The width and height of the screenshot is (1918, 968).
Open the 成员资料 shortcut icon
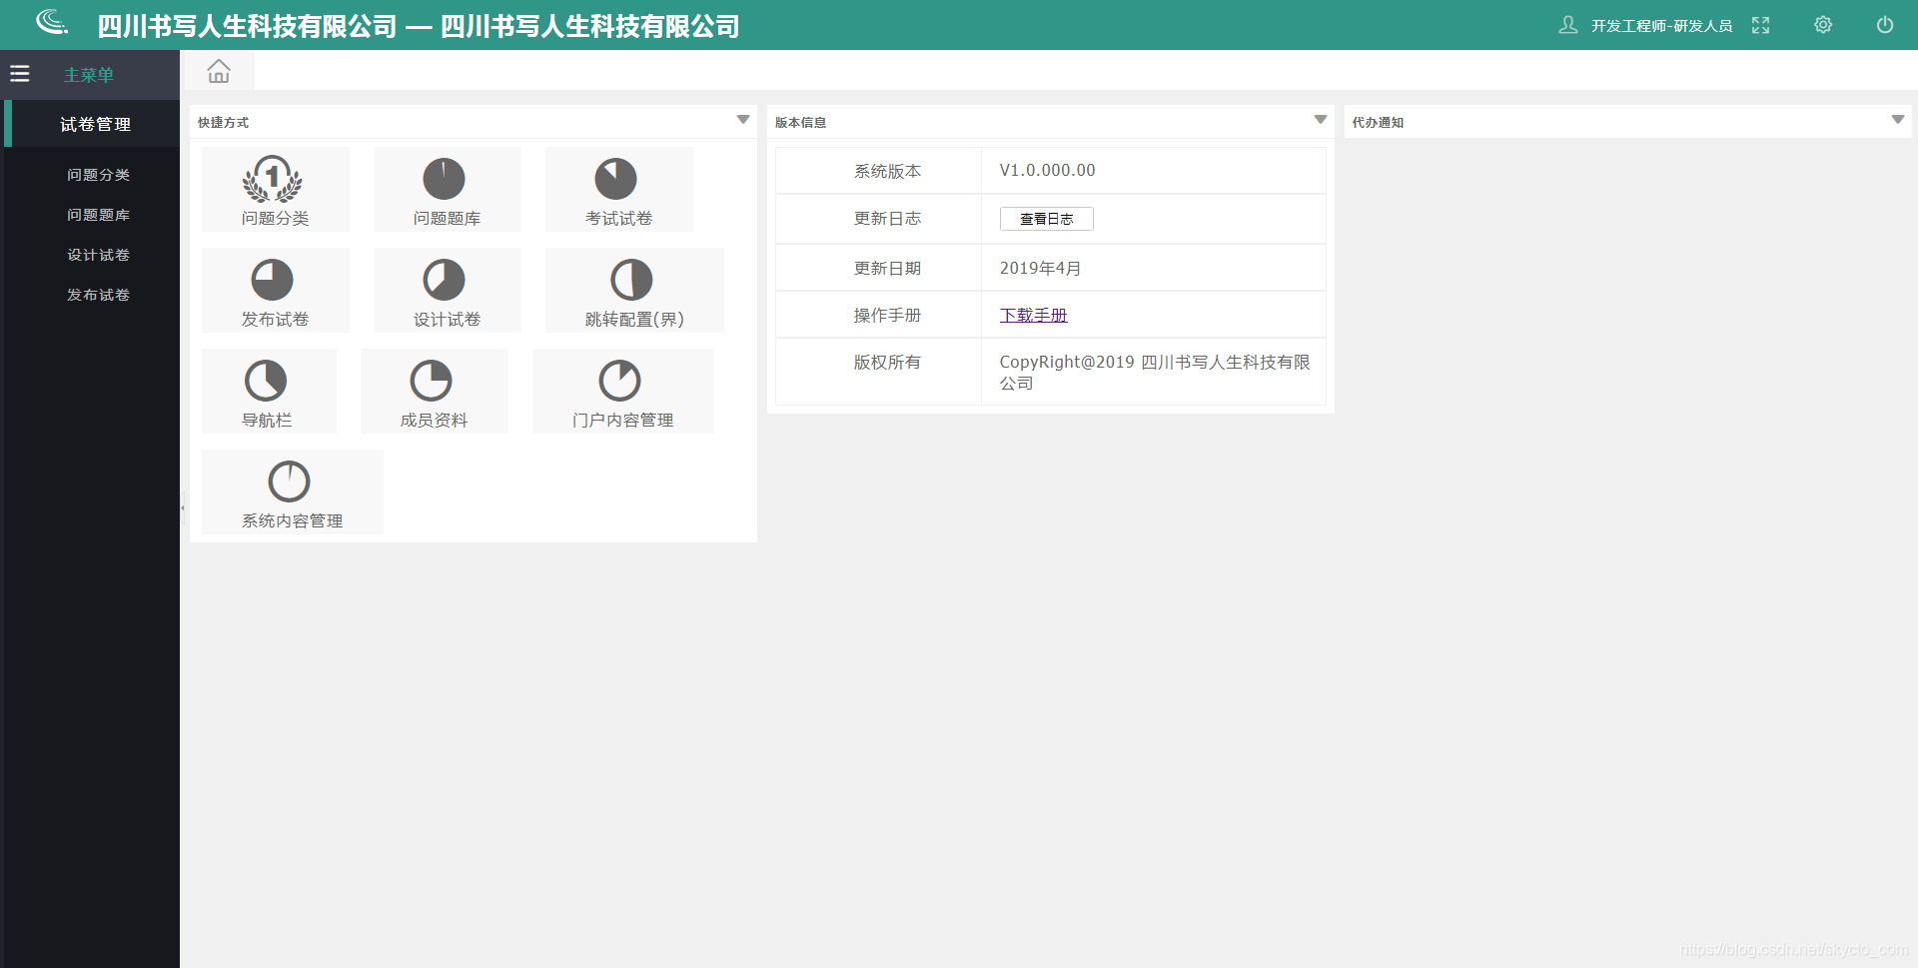click(x=432, y=381)
